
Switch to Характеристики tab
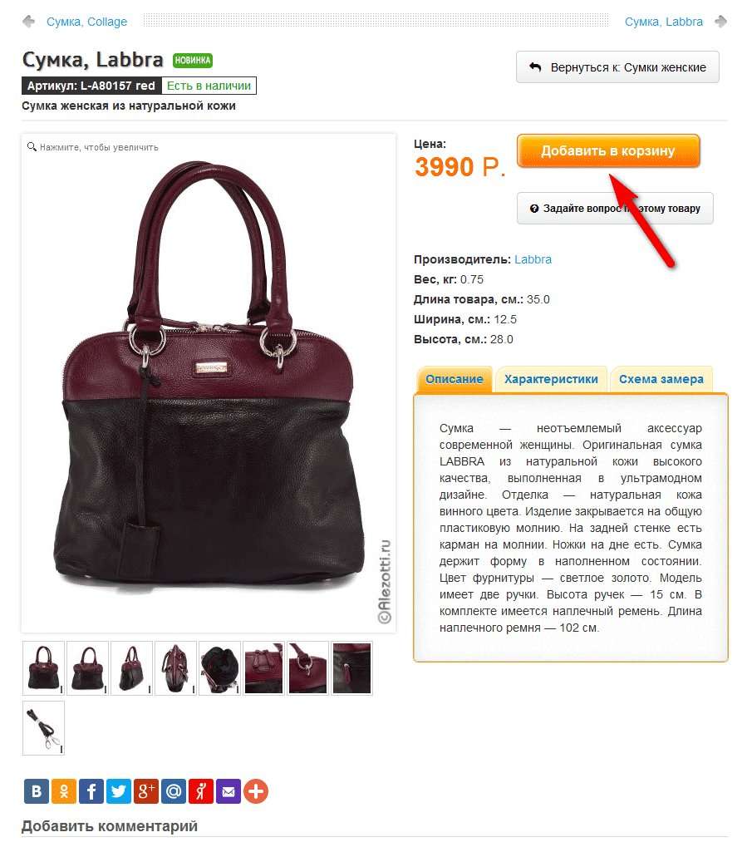[551, 379]
